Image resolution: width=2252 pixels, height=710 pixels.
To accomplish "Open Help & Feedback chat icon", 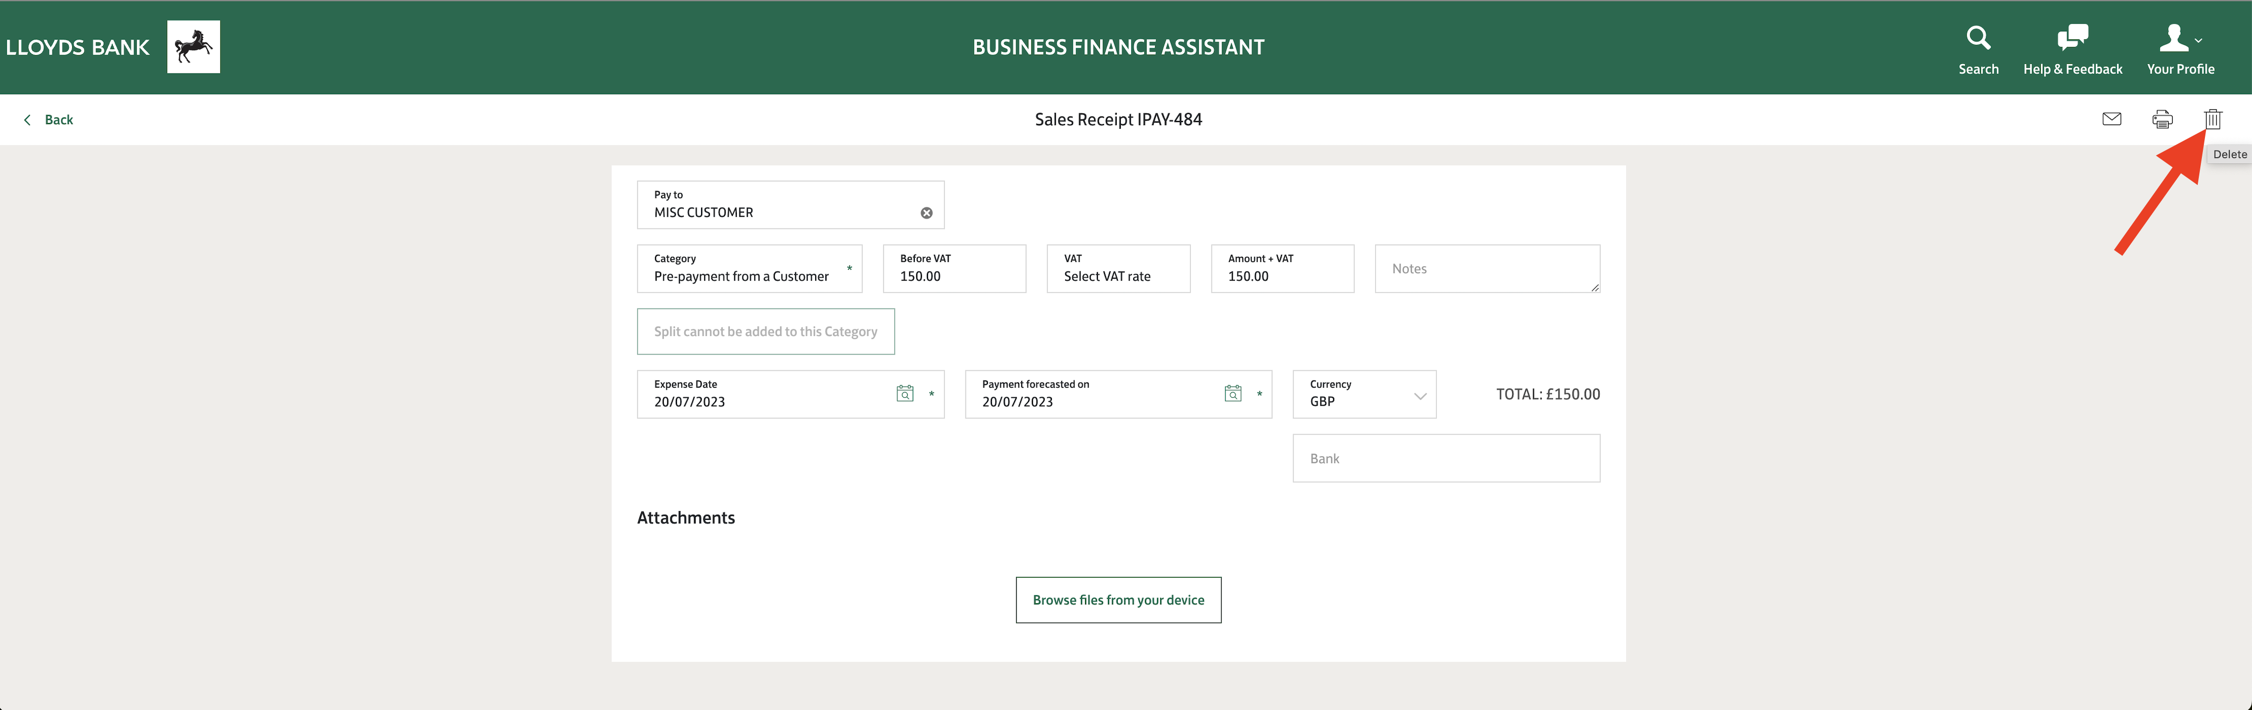I will pos(2072,38).
